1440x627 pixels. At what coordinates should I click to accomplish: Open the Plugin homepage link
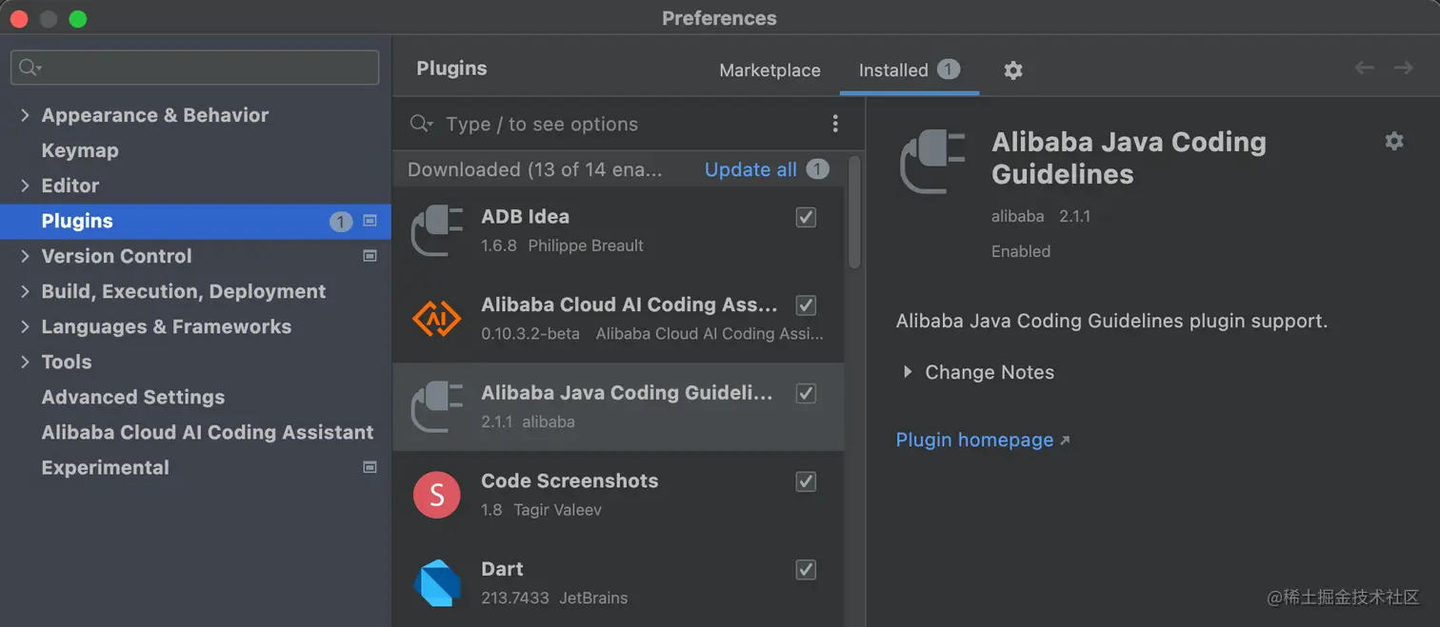[974, 440]
